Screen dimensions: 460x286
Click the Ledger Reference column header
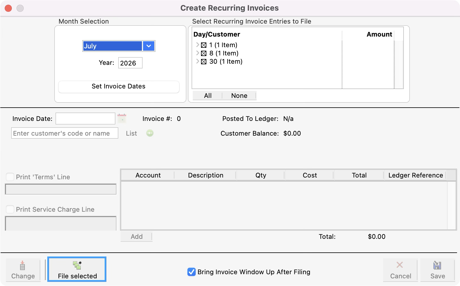coord(415,175)
